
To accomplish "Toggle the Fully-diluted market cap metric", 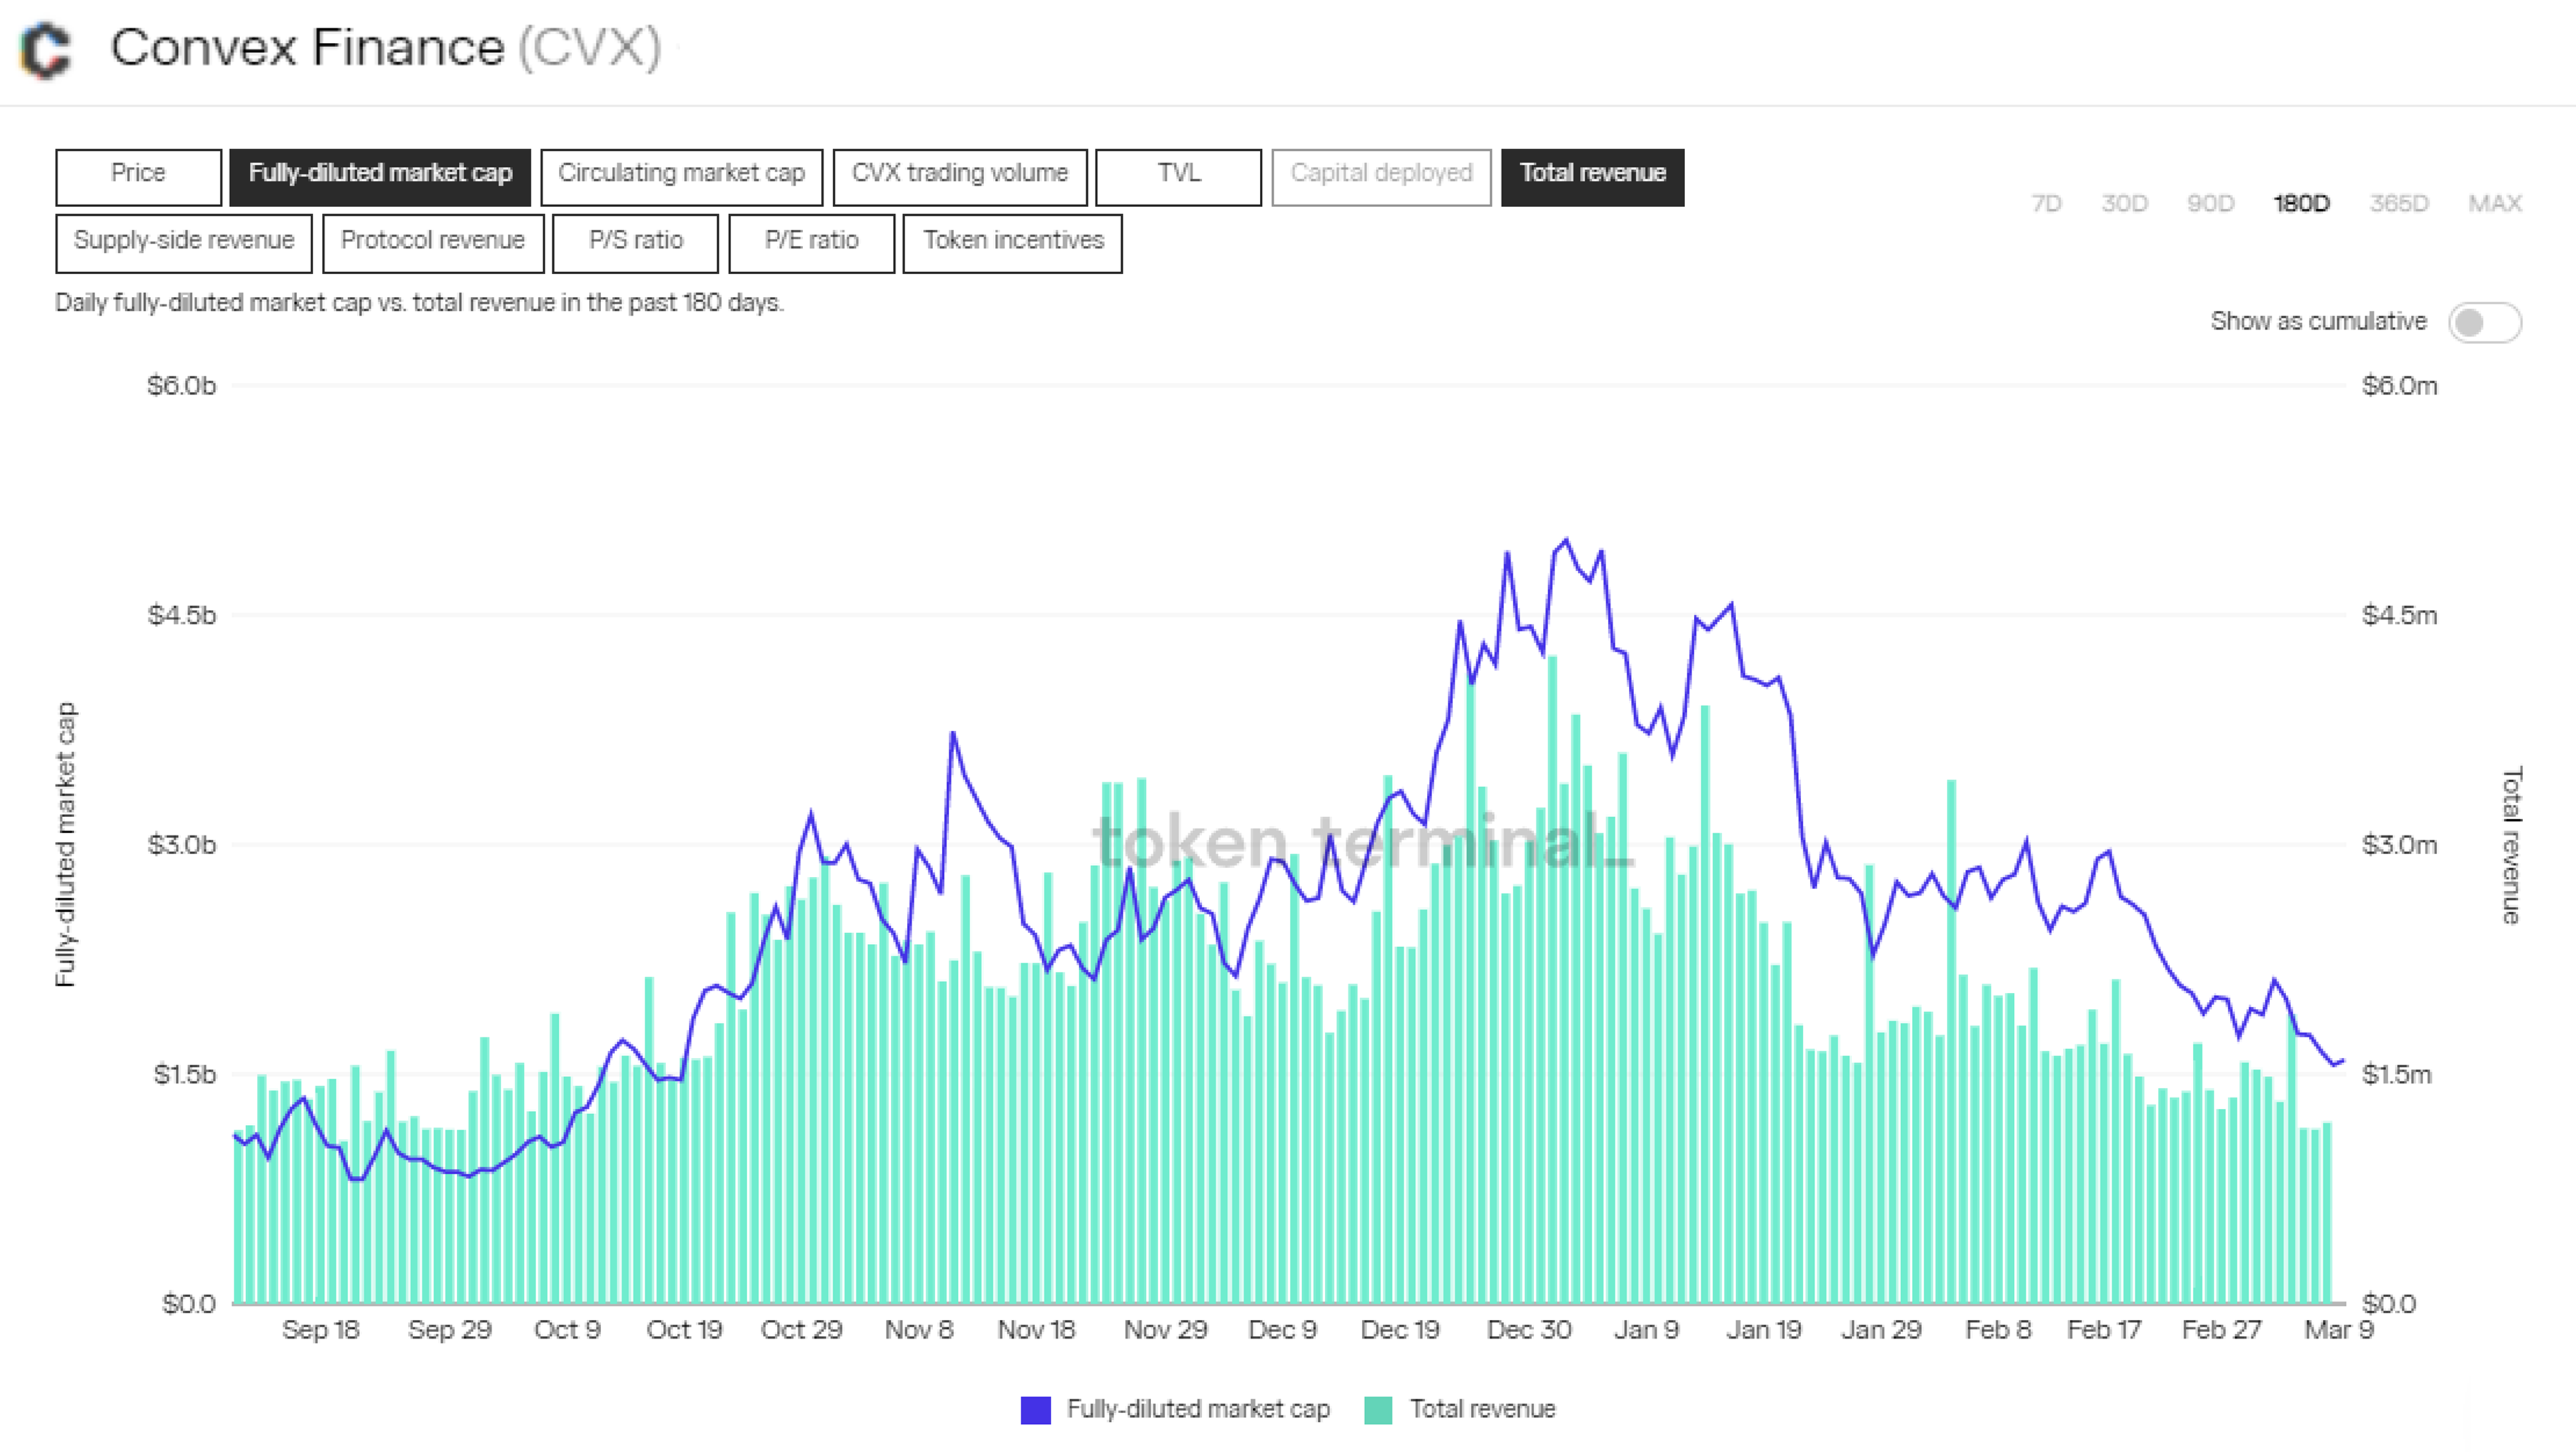I will coord(380,177).
